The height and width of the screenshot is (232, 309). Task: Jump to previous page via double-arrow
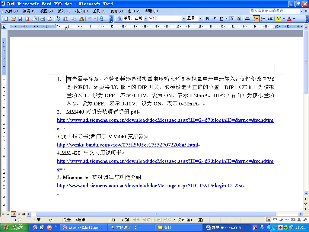click(306, 199)
